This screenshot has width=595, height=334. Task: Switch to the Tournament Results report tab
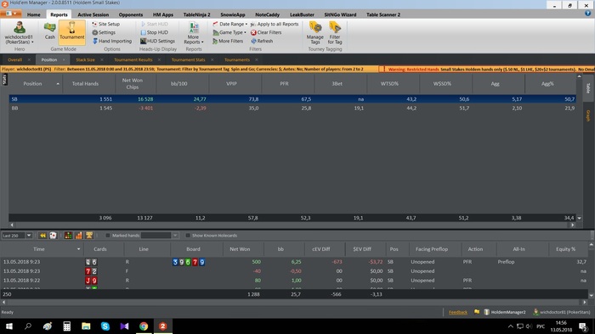133,60
